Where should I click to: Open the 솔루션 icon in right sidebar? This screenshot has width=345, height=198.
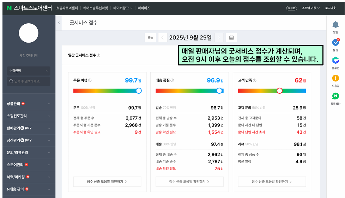pyautogui.click(x=335, y=60)
